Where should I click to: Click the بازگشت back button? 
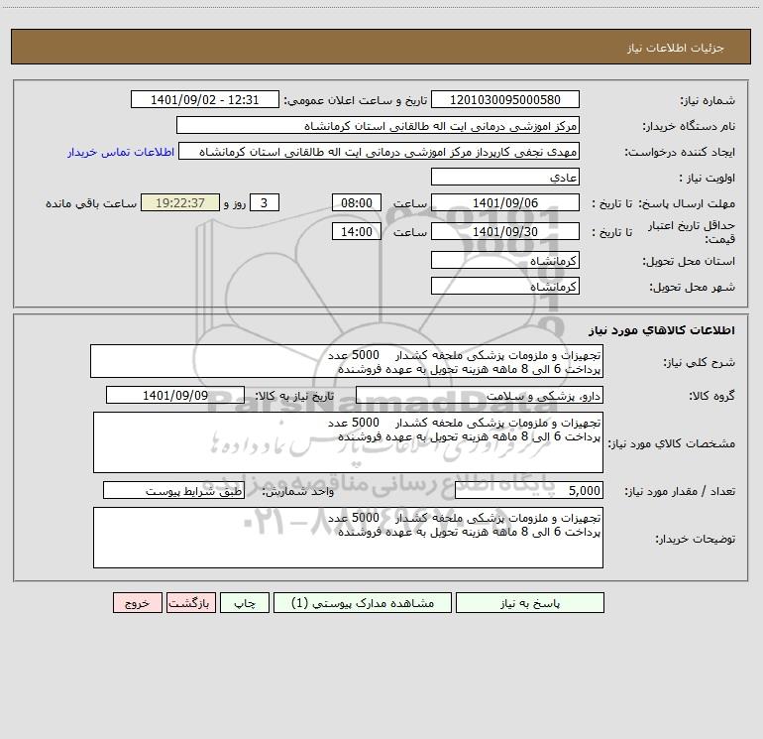point(190,603)
